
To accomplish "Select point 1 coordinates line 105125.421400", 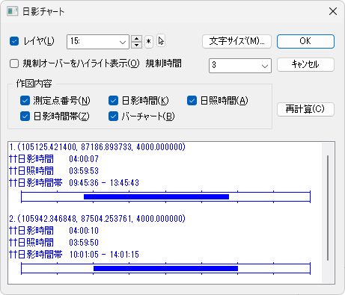I will coord(97,147).
